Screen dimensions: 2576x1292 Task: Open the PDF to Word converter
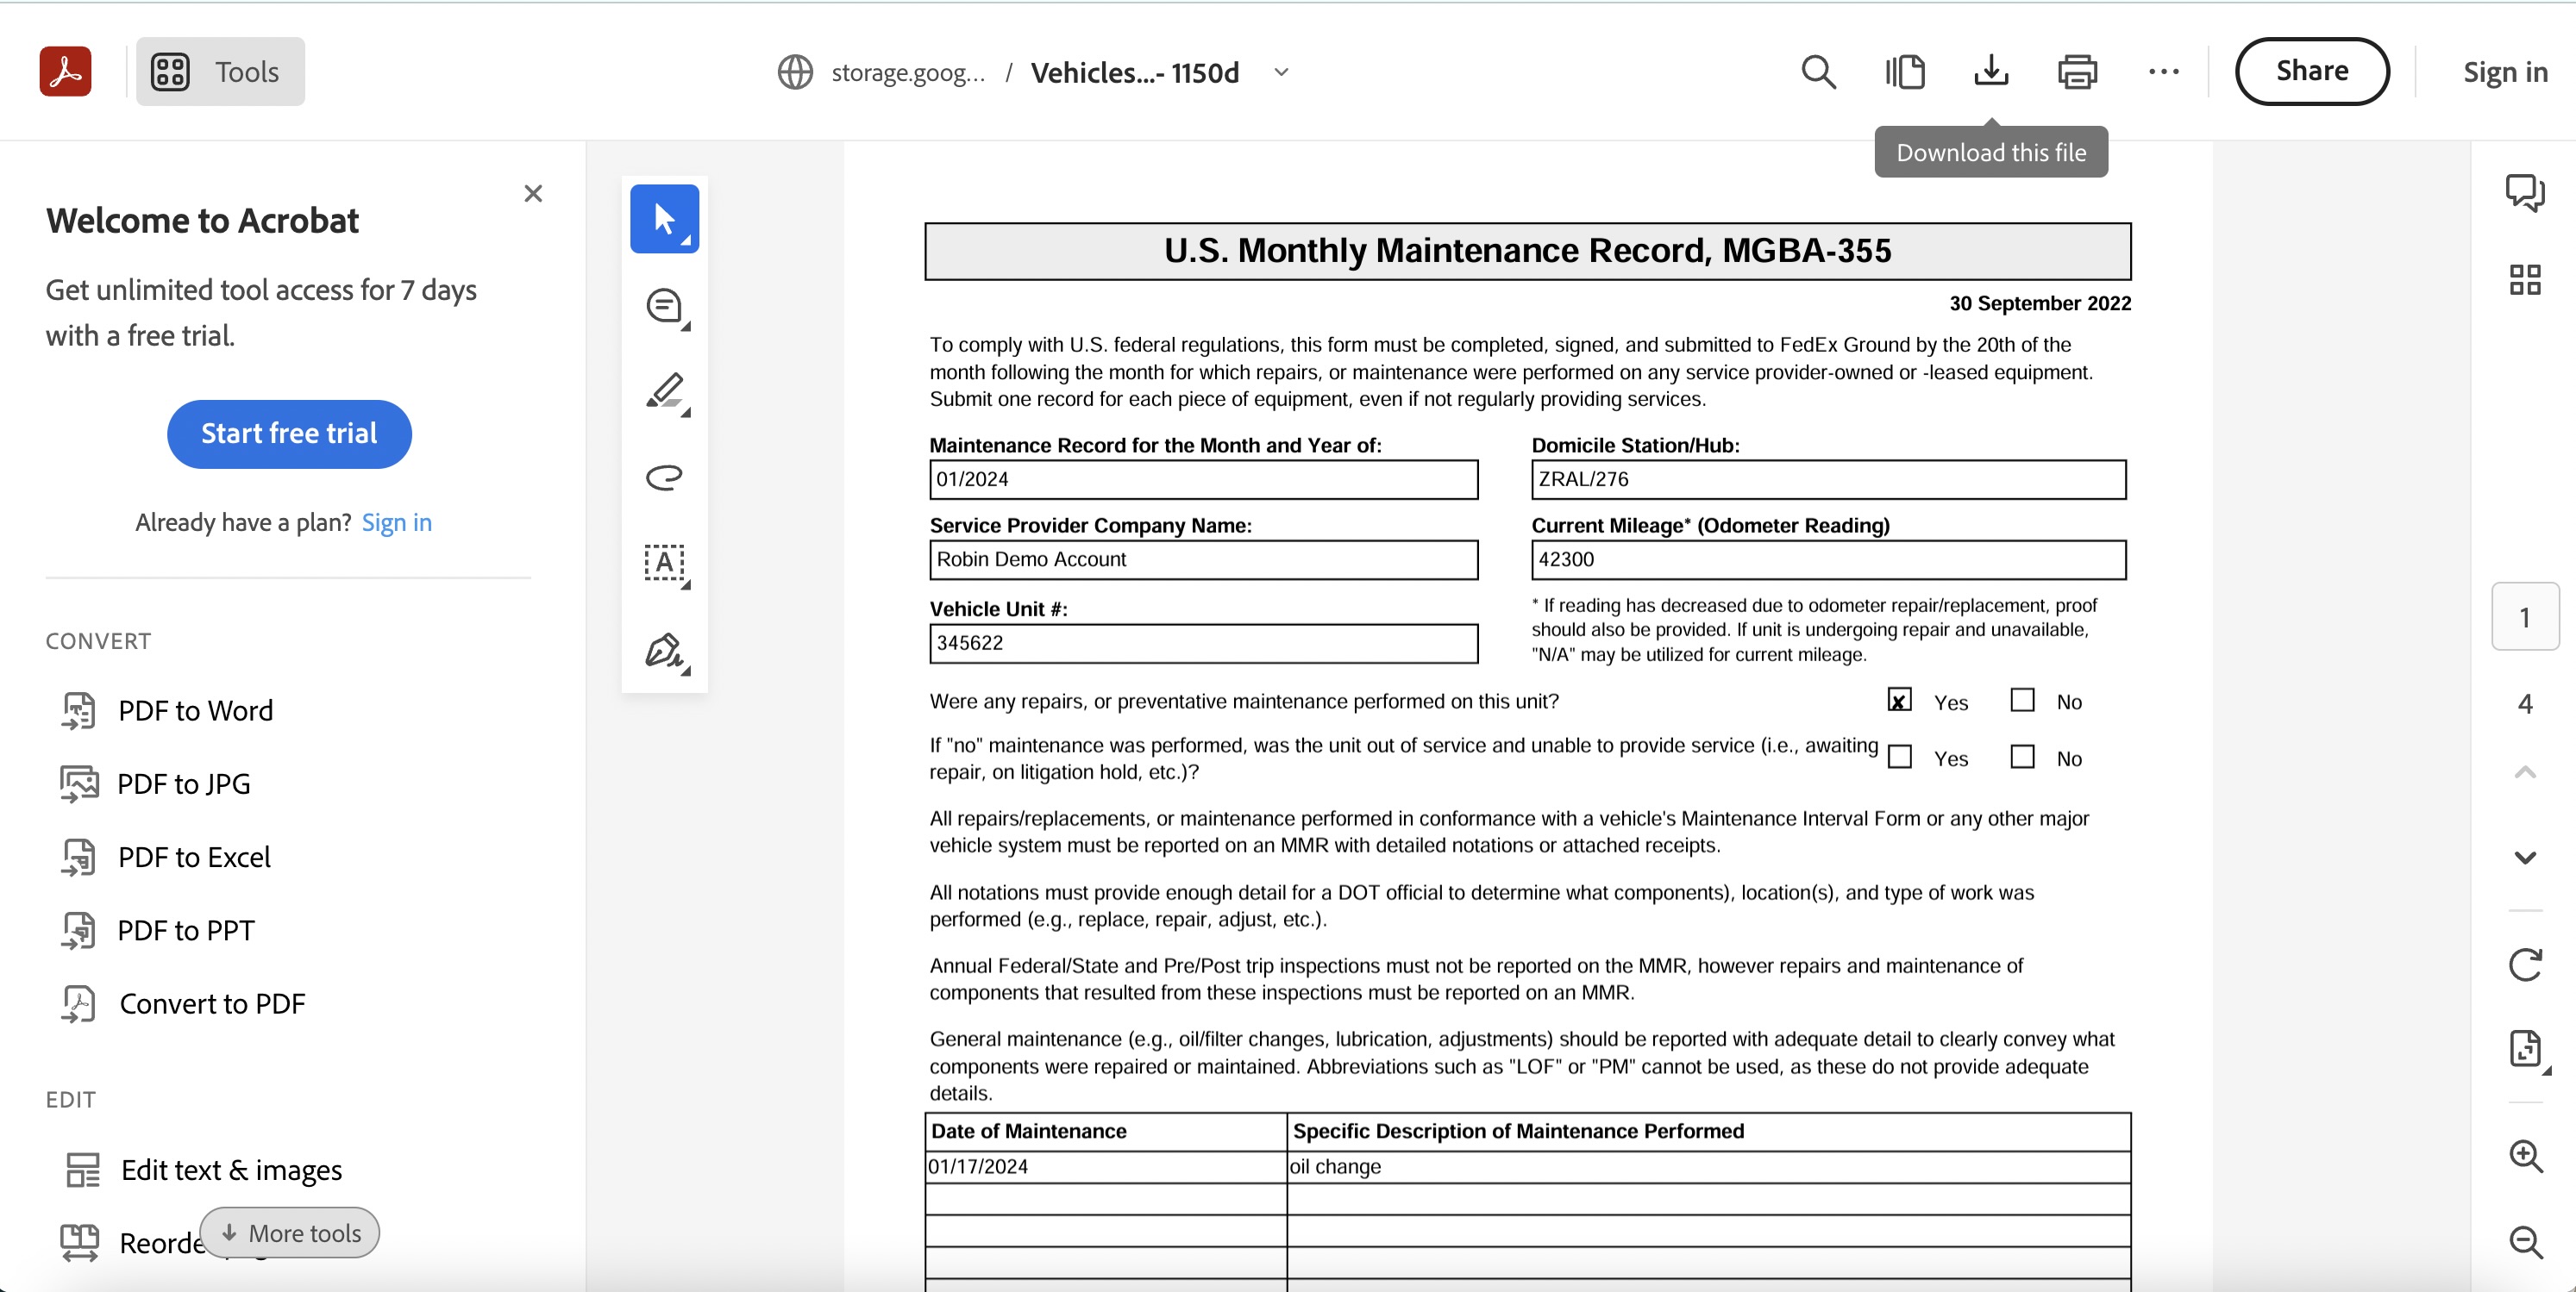(x=195, y=710)
